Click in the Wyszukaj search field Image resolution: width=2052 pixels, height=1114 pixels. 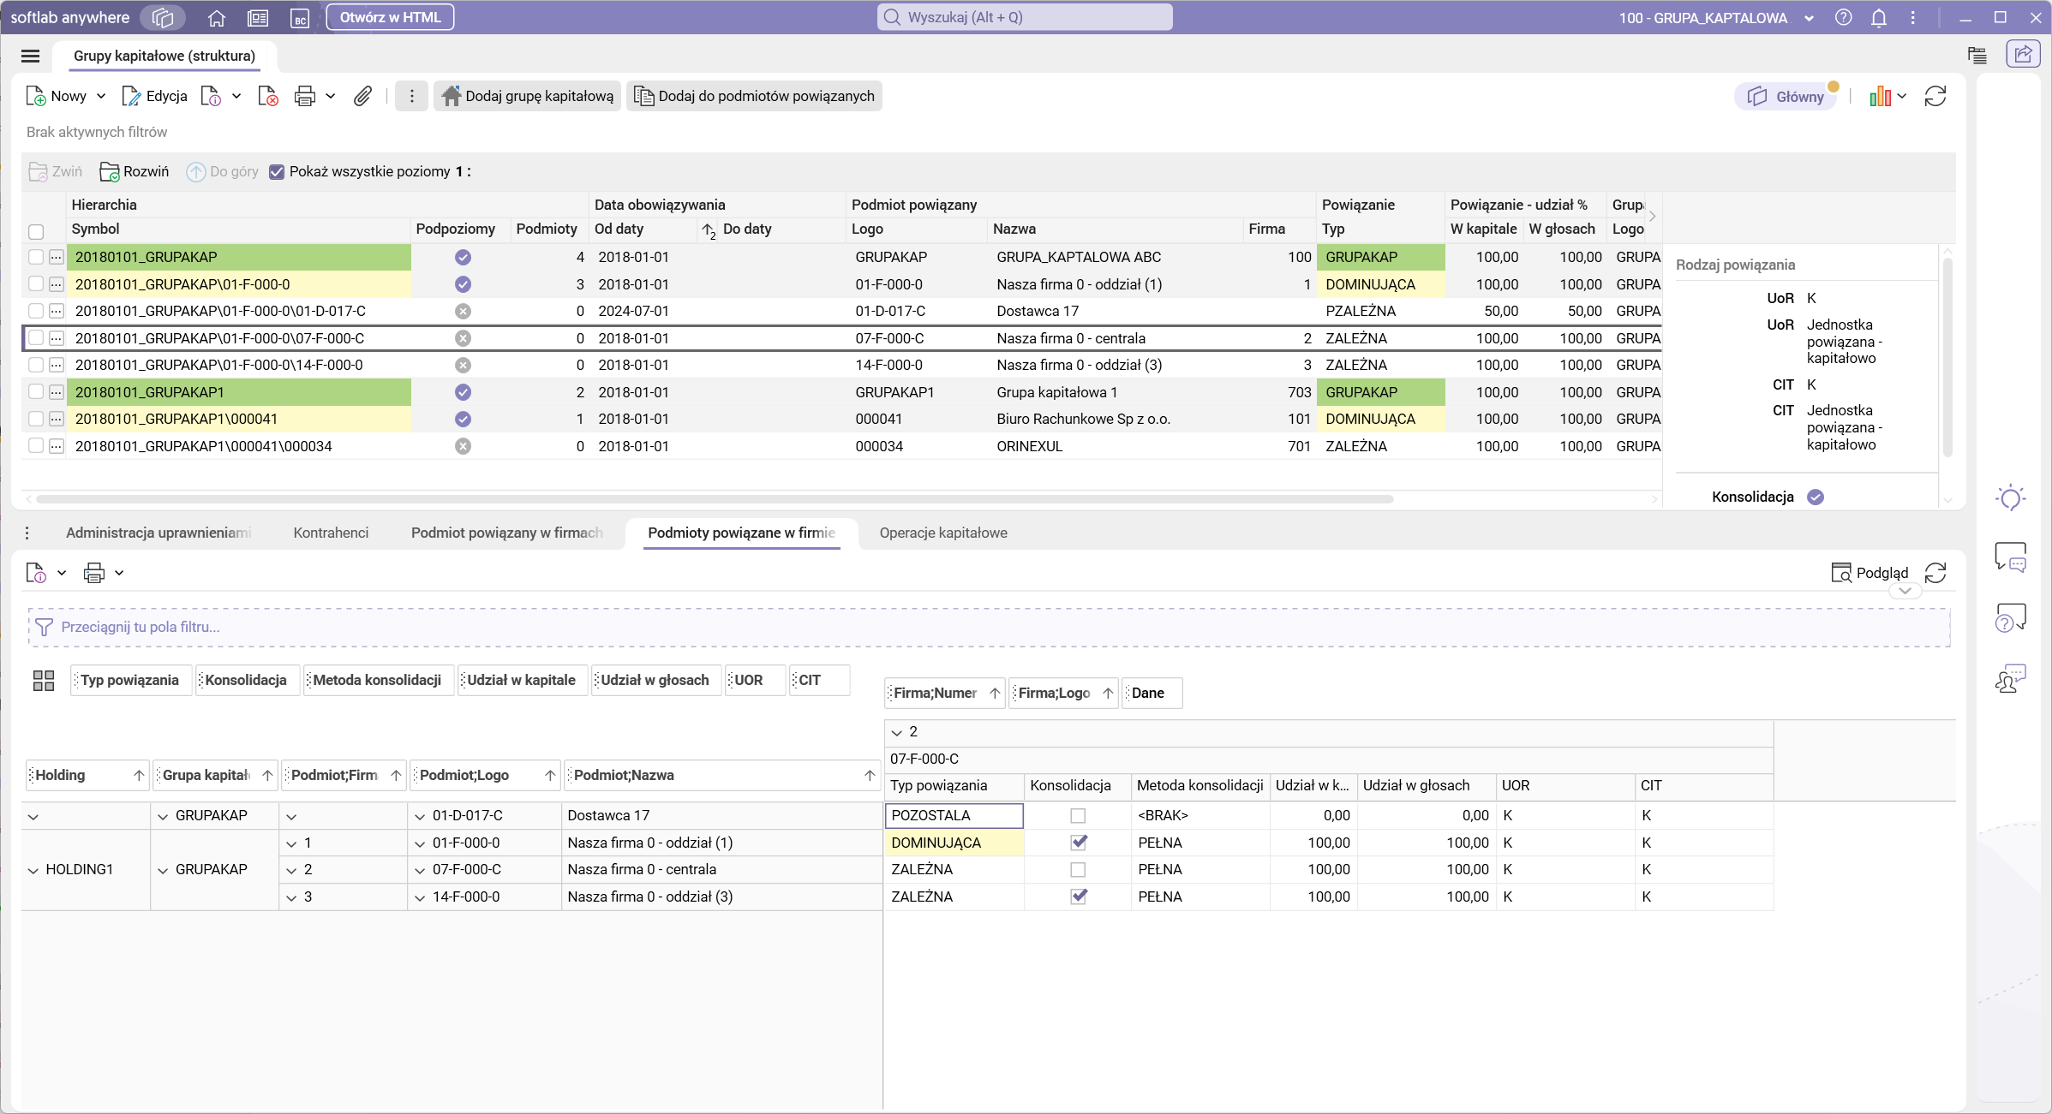[1025, 17]
